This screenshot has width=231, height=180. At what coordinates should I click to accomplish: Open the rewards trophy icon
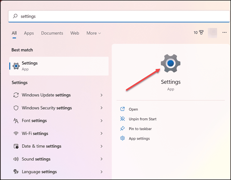pyautogui.click(x=201, y=32)
